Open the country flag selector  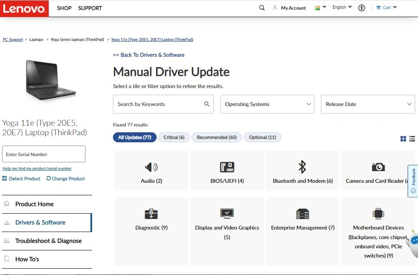[320, 8]
